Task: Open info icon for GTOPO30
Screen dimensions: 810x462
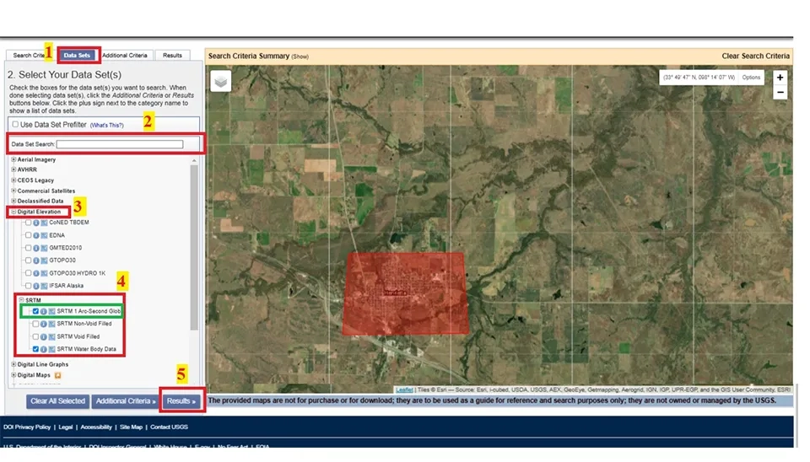Action: point(36,261)
